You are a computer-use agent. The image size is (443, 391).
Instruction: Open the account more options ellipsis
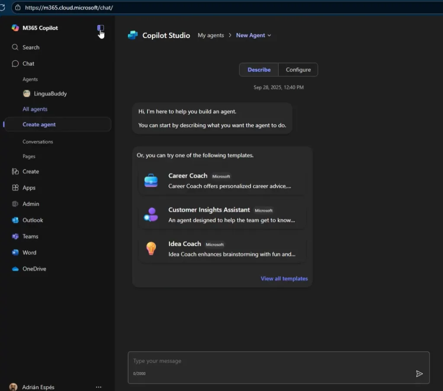[99, 387]
